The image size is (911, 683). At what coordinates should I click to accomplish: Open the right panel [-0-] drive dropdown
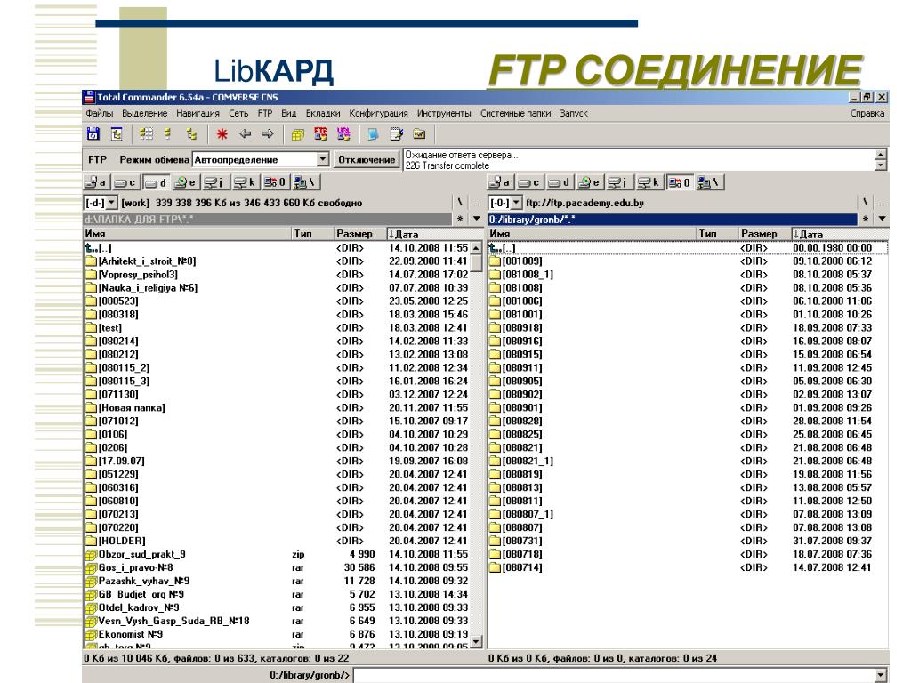516,203
